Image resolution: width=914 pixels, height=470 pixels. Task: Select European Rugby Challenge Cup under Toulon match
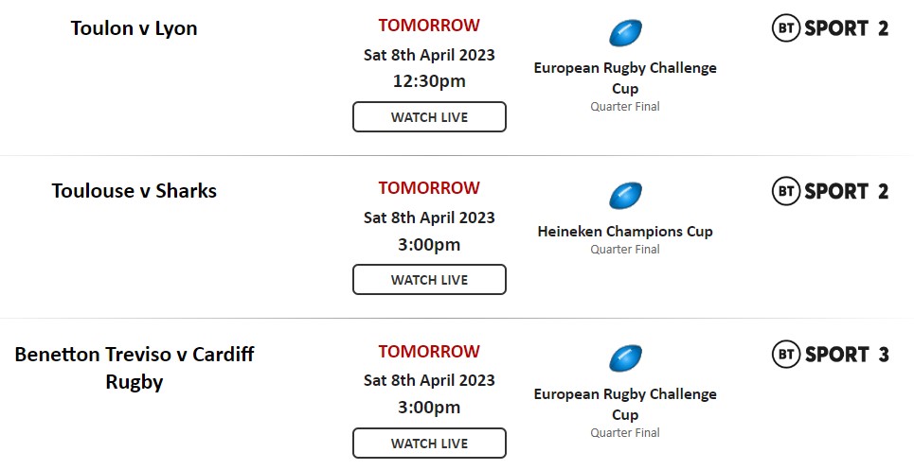pyautogui.click(x=625, y=78)
